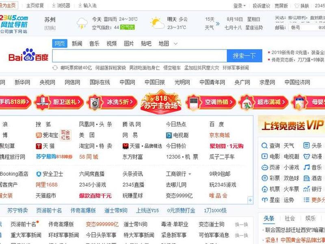Viewport: 325px width, 244px height.
Task: Expand the 工商银行 bank dropdown arrow
Action: (190, 174)
